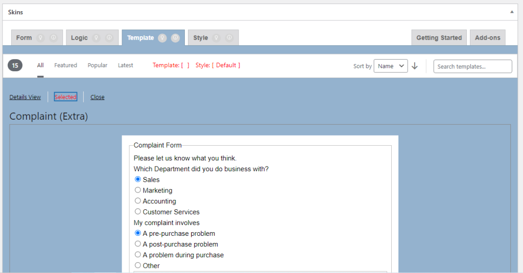The image size is (523, 273).
Task: Click the info icon on Template tab
Action: [x=175, y=38]
